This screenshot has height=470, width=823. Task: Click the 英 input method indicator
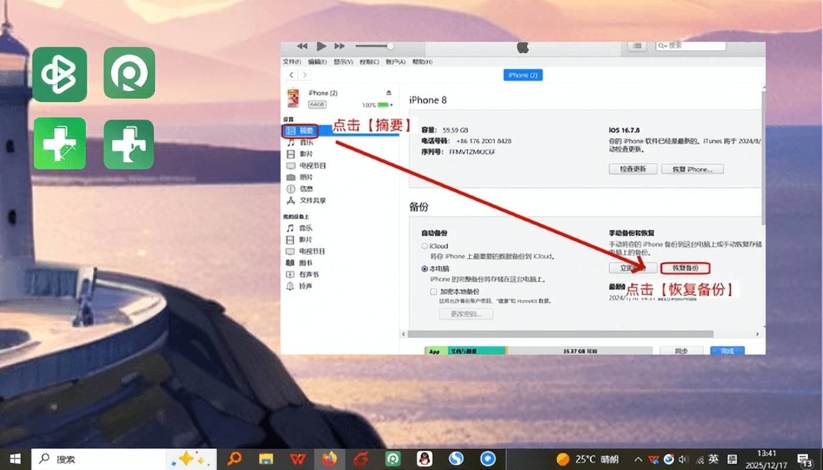pyautogui.click(x=713, y=459)
